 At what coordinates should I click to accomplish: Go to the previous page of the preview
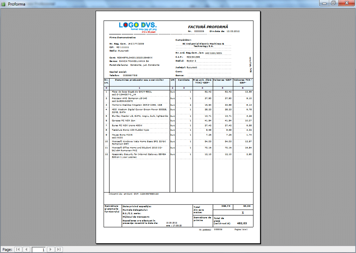(x=26, y=249)
